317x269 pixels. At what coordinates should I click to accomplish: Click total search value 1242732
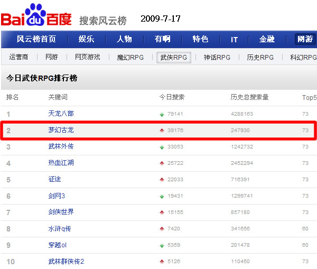click(242, 146)
